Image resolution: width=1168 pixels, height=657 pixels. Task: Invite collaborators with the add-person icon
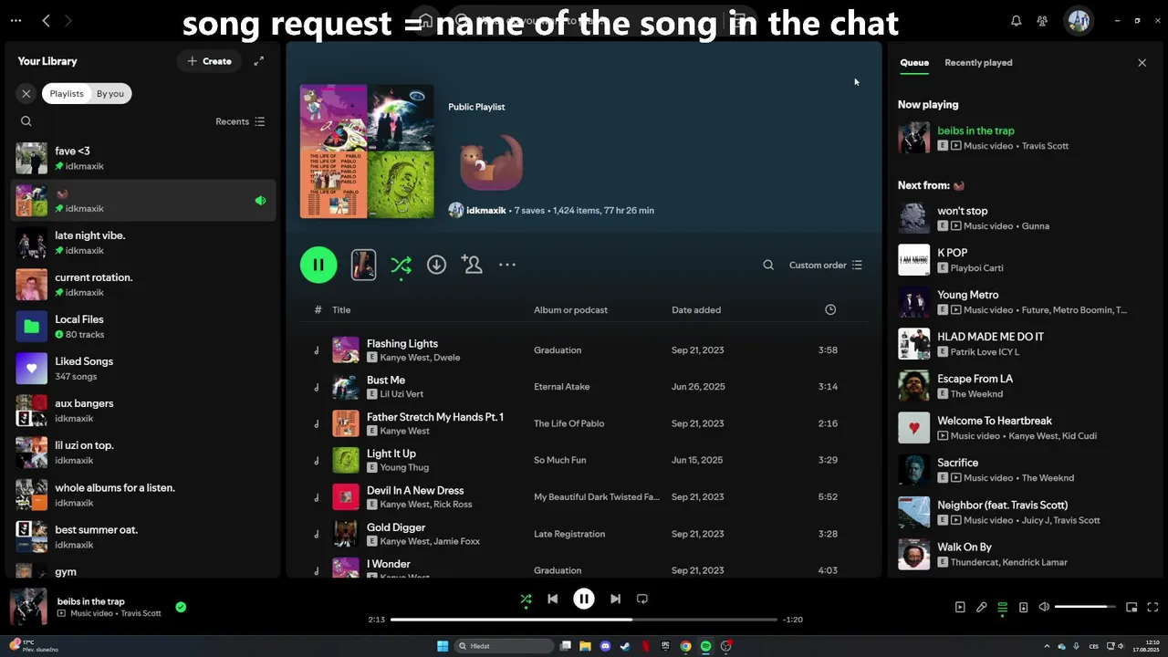472,265
